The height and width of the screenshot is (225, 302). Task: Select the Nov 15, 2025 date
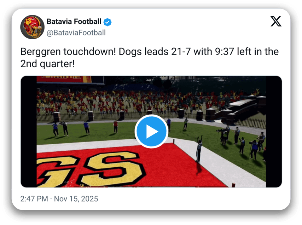point(76,199)
